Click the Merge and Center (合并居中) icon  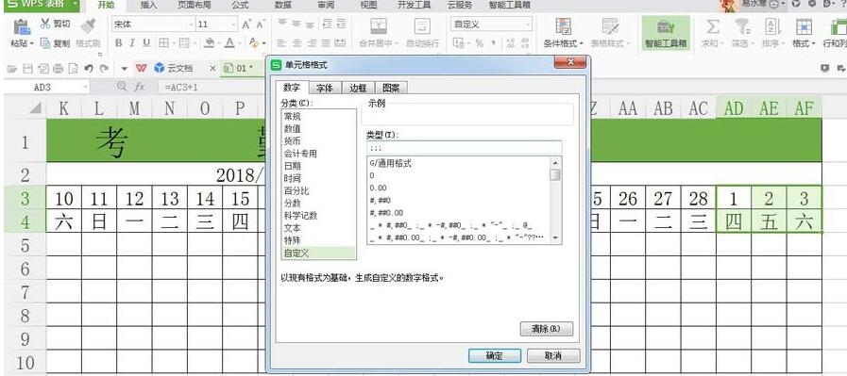tap(379, 25)
